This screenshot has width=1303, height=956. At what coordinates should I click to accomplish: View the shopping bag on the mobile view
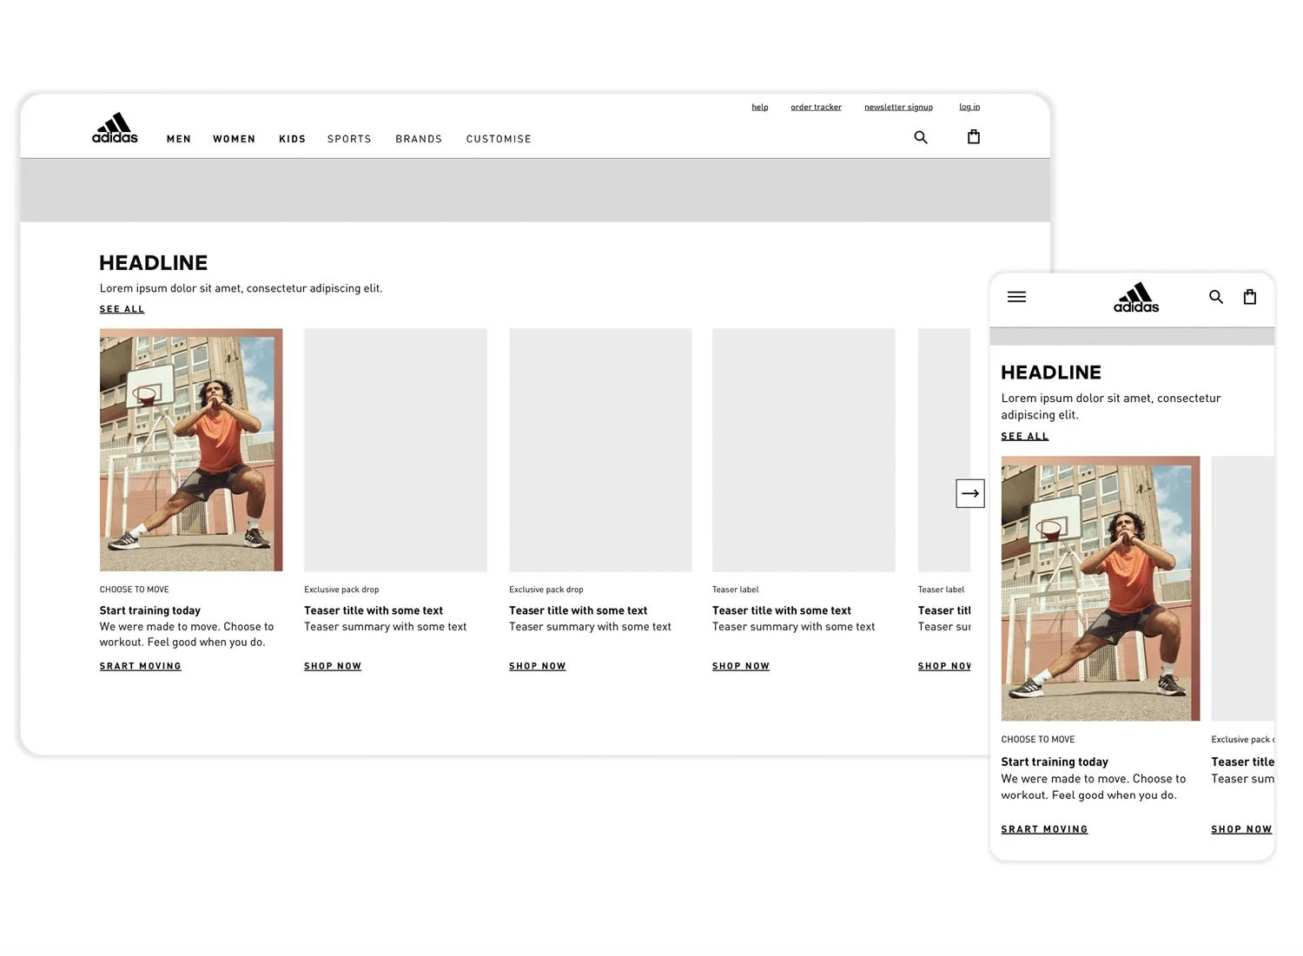pyautogui.click(x=1249, y=295)
